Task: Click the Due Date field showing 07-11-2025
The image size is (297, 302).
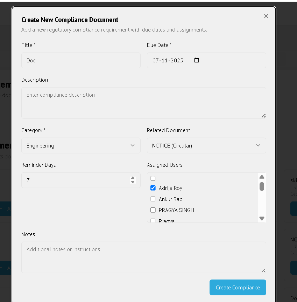Action: 206,61
